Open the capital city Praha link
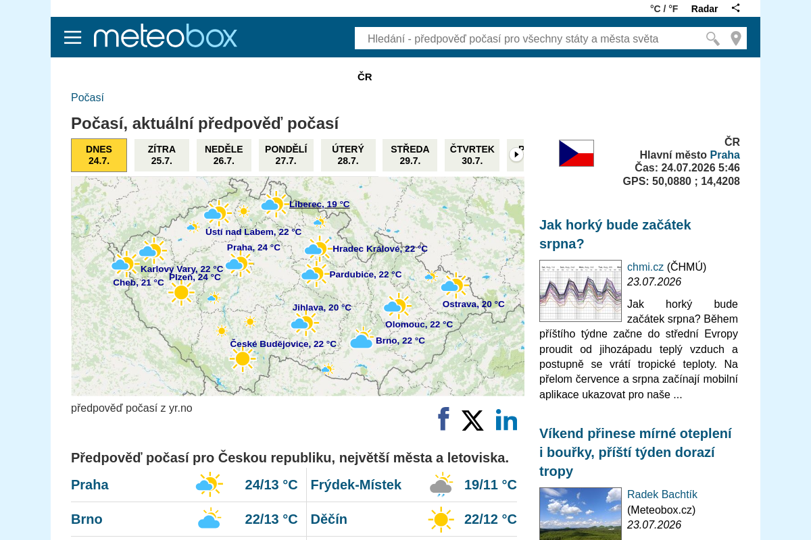The height and width of the screenshot is (540, 811). click(x=724, y=155)
